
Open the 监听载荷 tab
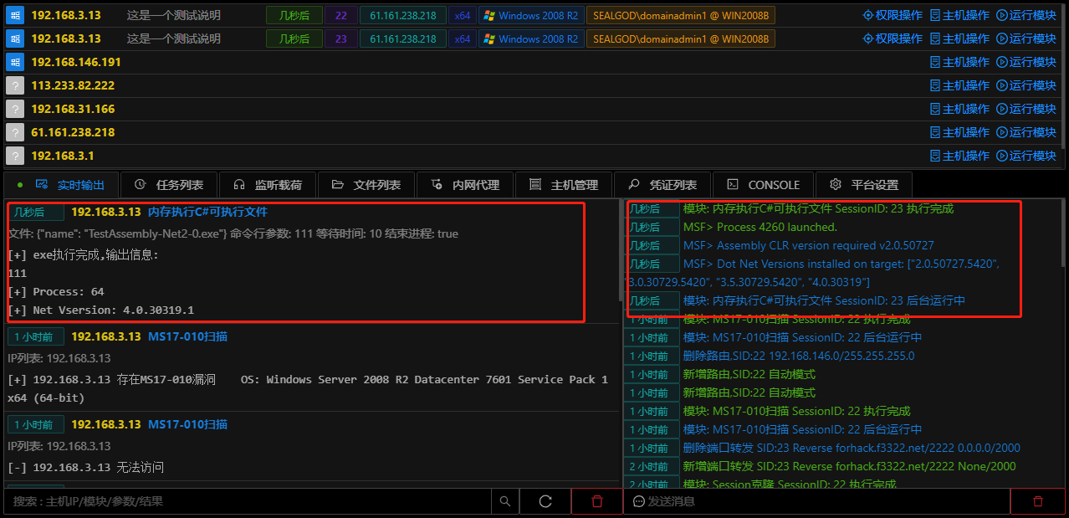(x=267, y=185)
